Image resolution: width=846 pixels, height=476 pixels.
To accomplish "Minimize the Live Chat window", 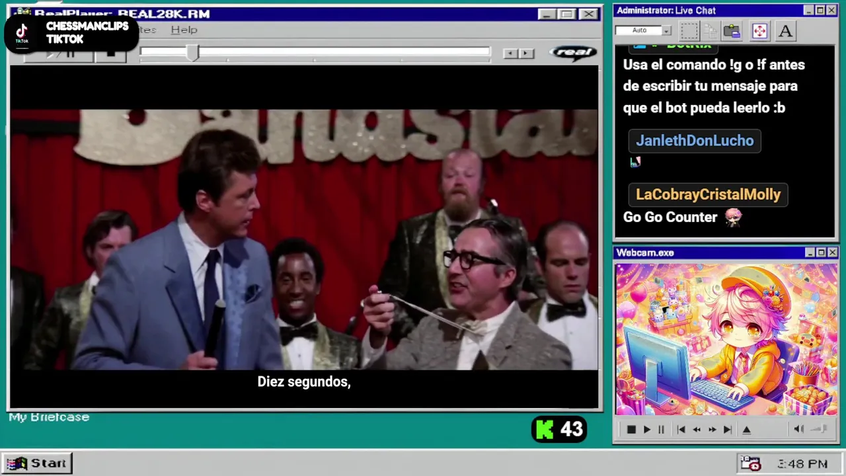I will pos(809,11).
